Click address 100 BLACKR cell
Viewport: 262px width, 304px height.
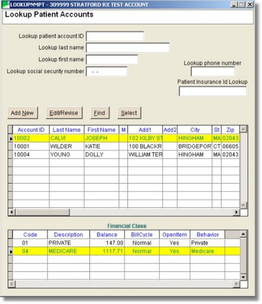tap(145, 147)
